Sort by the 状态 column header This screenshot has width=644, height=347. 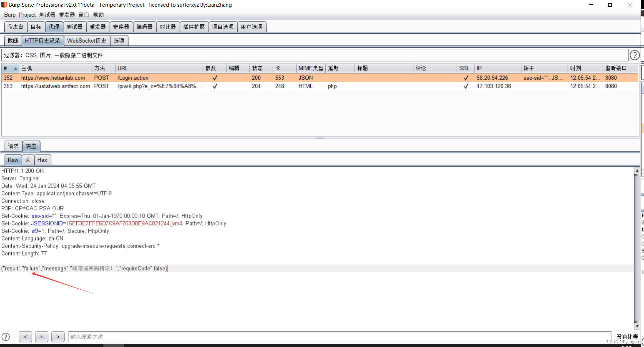coord(261,68)
